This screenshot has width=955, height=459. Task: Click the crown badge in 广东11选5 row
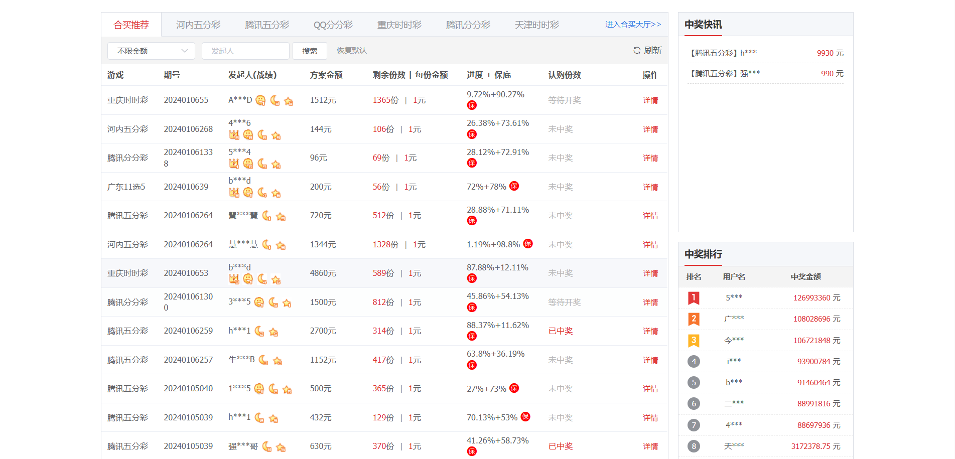(234, 192)
